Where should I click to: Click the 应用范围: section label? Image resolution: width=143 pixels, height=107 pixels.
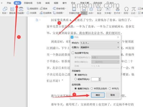tap(76, 85)
